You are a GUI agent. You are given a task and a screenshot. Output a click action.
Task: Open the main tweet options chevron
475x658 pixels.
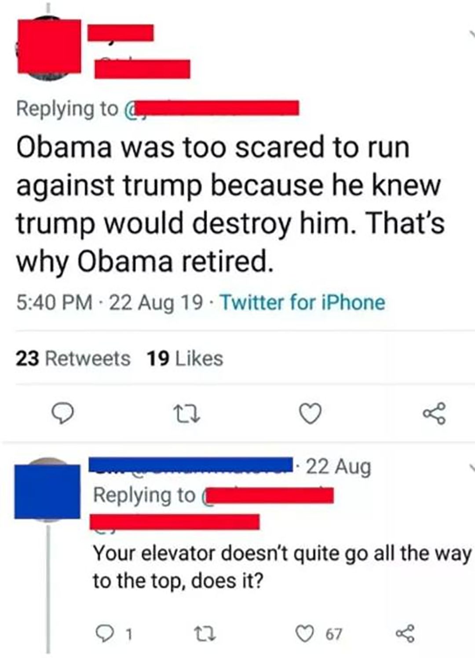pyautogui.click(x=471, y=35)
